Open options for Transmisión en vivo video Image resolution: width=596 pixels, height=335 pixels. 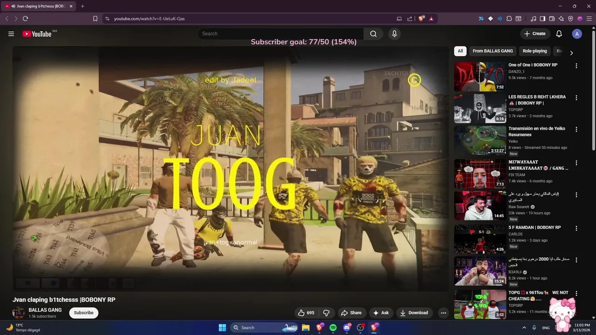tap(576, 129)
